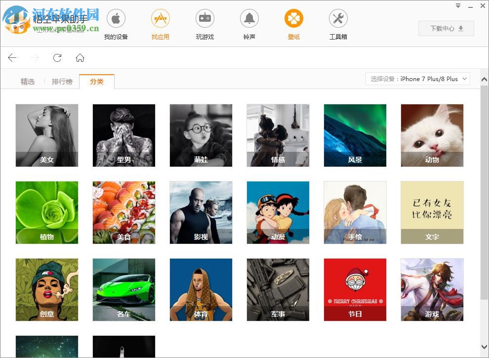
Task: Refresh the page with reload icon
Action: [x=57, y=58]
